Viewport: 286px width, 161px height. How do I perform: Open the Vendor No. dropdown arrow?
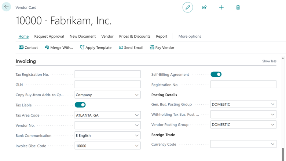point(137,126)
